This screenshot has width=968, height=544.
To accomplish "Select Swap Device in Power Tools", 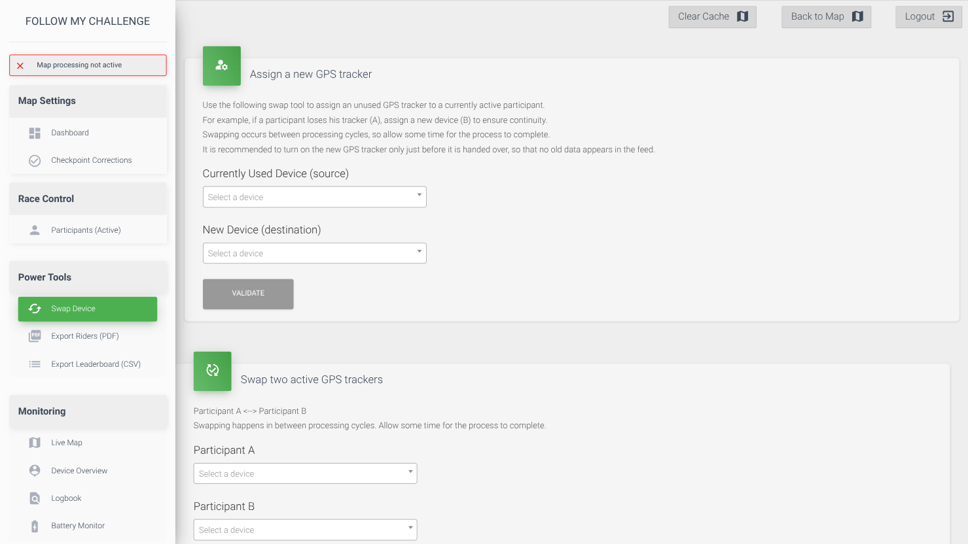I will pyautogui.click(x=88, y=309).
